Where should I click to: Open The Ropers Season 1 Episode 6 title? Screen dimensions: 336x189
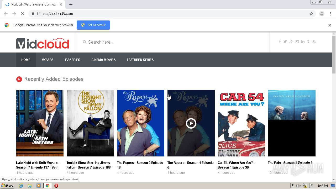click(190, 165)
